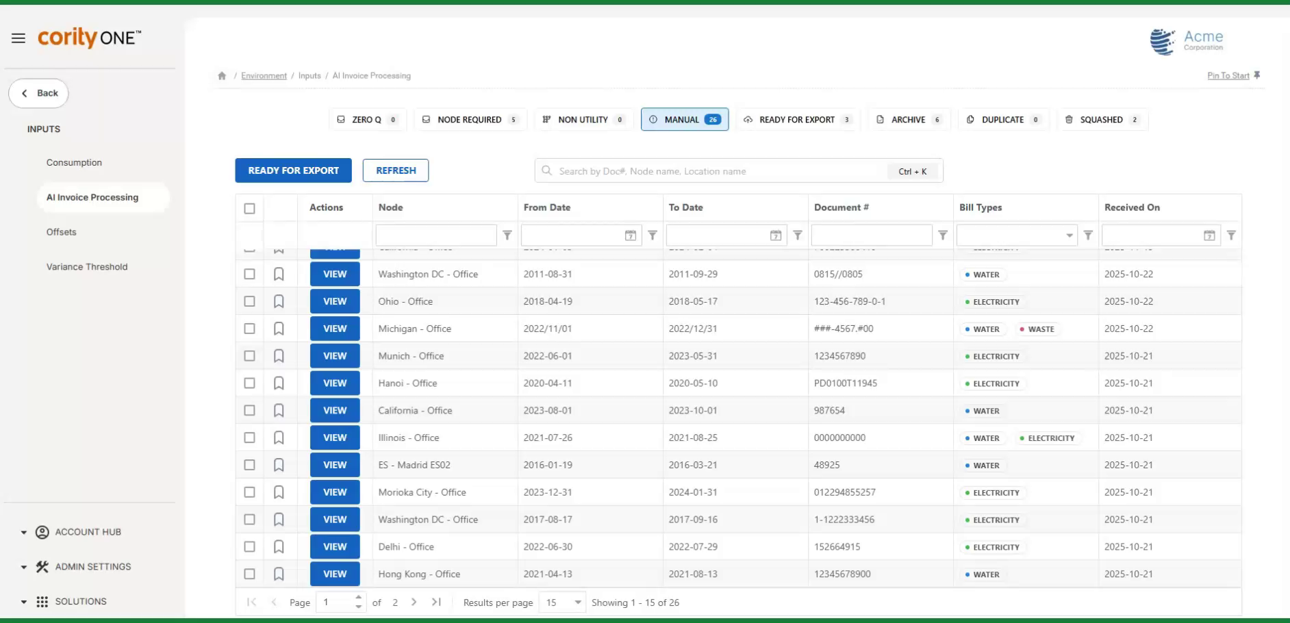
Task: Switch to the ARCHIVE tab
Action: point(909,119)
